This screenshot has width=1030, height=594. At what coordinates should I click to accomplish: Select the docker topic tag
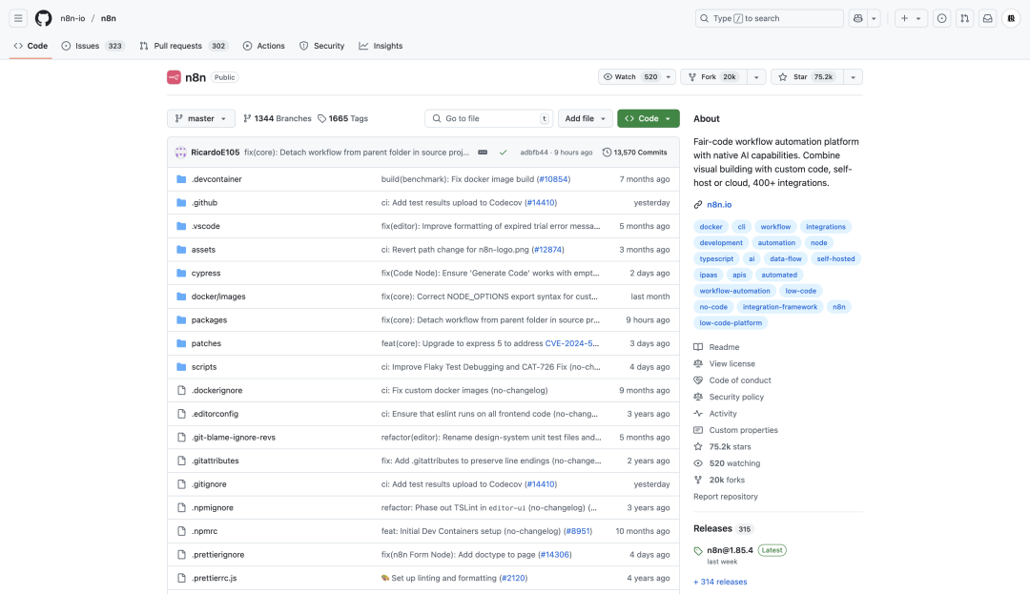coord(711,226)
